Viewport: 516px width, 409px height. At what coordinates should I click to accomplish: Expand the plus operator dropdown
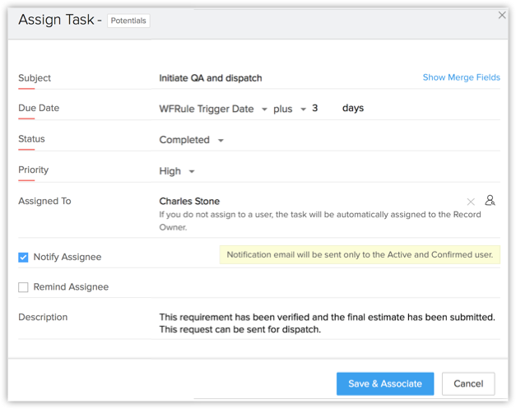click(x=289, y=109)
